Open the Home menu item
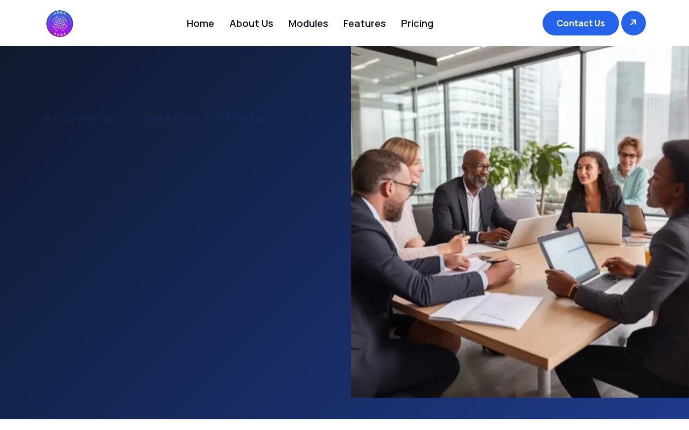The image size is (689, 430). [x=200, y=23]
